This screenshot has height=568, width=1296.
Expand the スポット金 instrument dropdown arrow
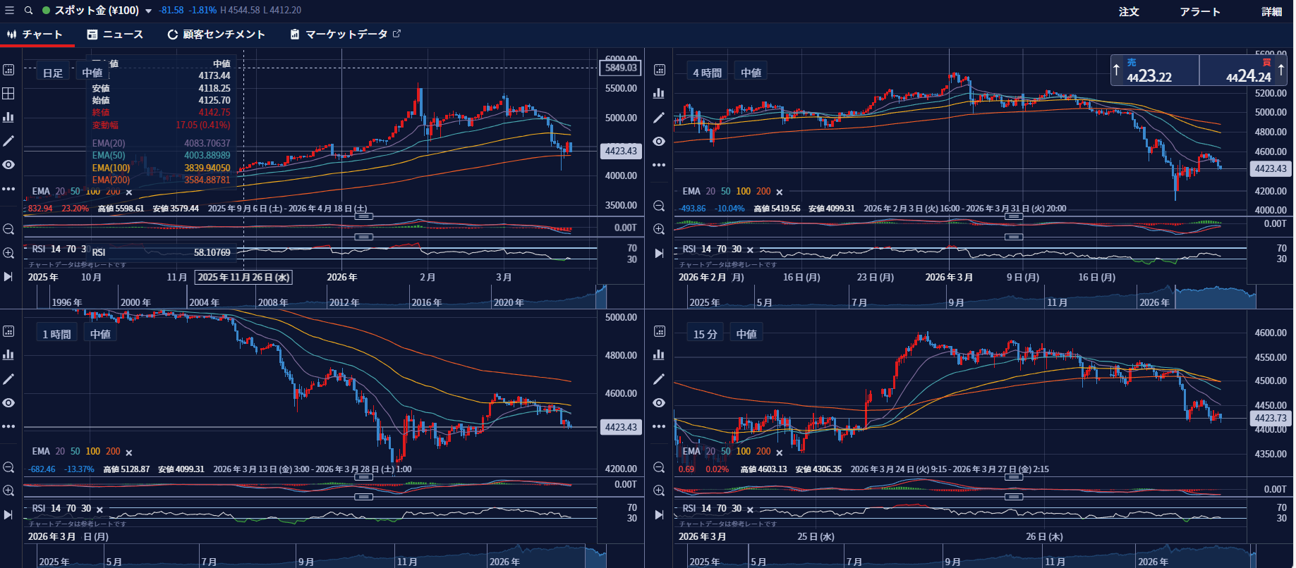click(x=148, y=11)
